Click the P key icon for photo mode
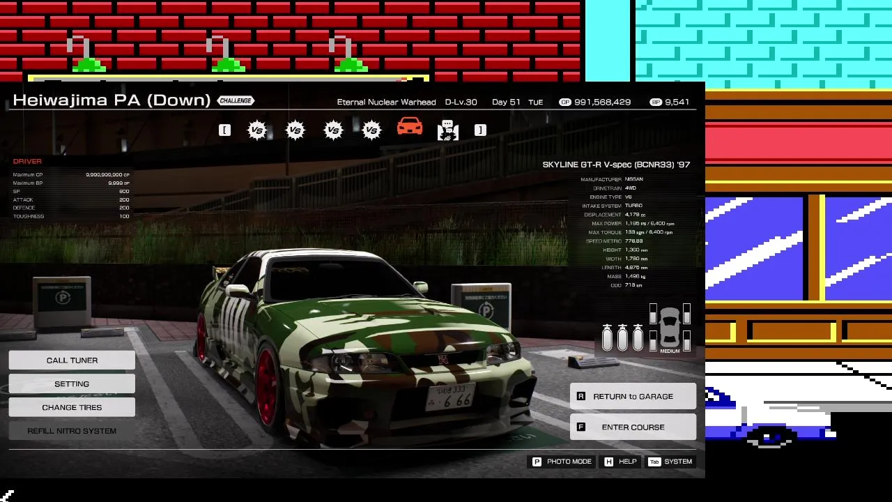 pyautogui.click(x=537, y=462)
